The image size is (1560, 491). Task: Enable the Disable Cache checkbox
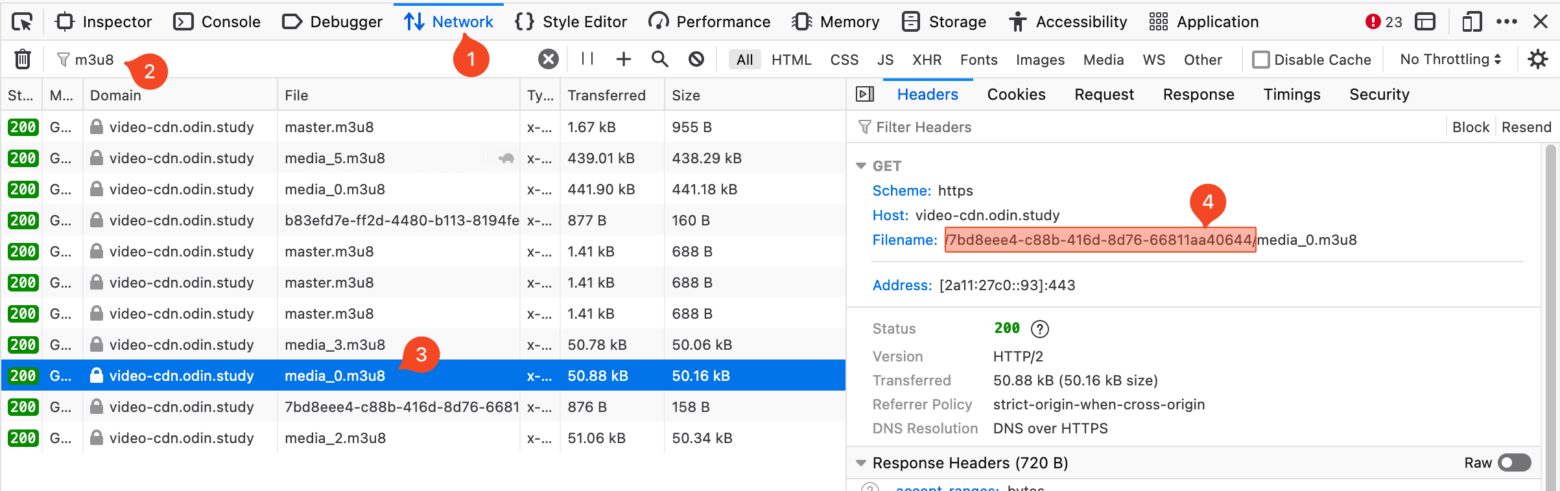(1261, 60)
